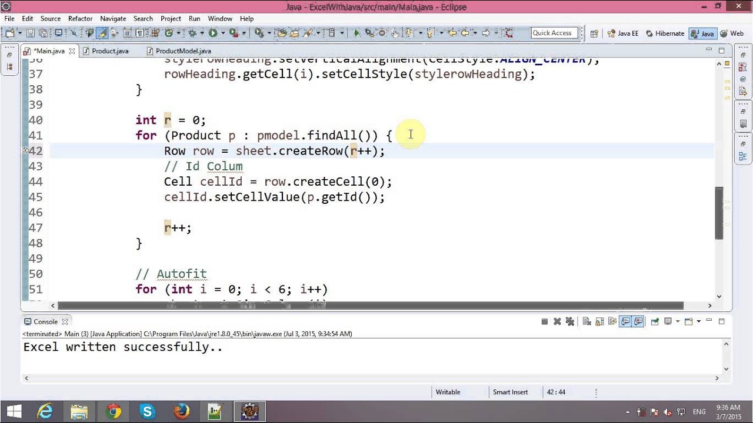Click the Back navigation arrow
753x423 pixels.
coord(465,33)
